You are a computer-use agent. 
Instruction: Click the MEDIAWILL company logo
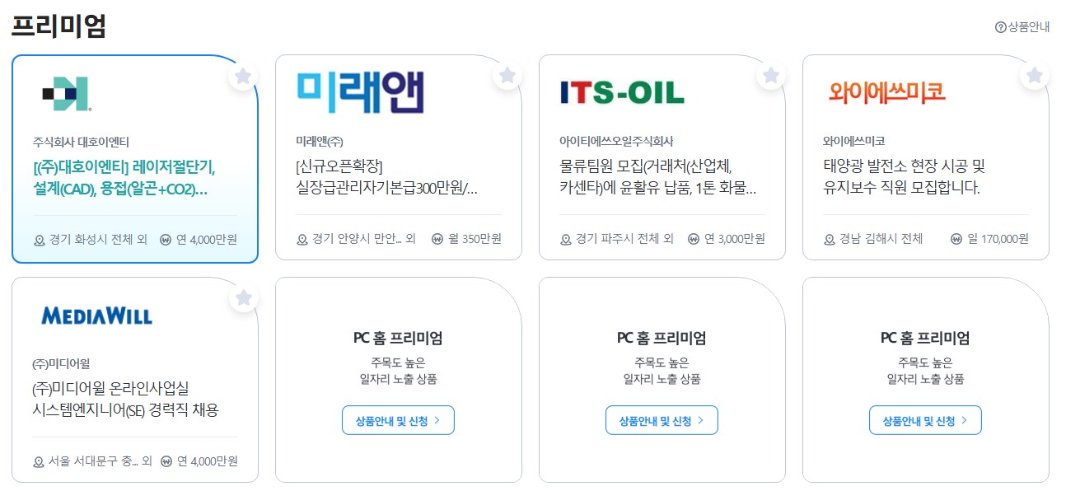point(96,315)
